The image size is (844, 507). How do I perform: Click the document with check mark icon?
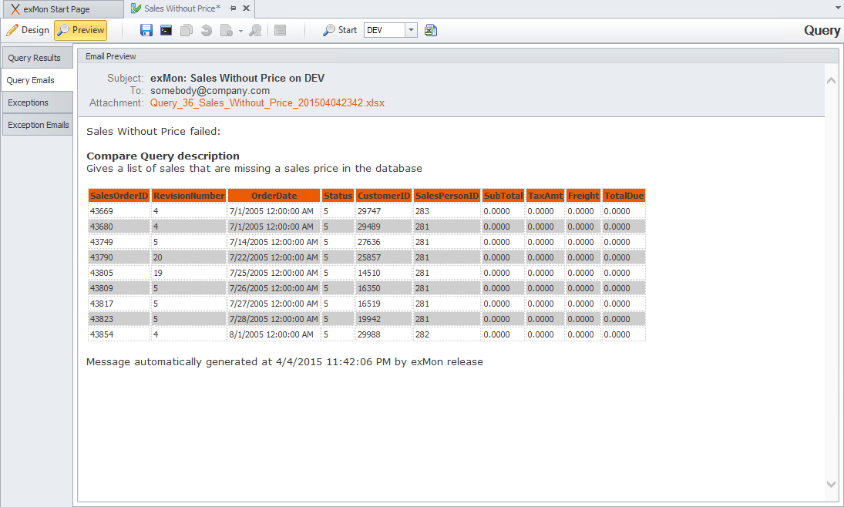click(227, 30)
